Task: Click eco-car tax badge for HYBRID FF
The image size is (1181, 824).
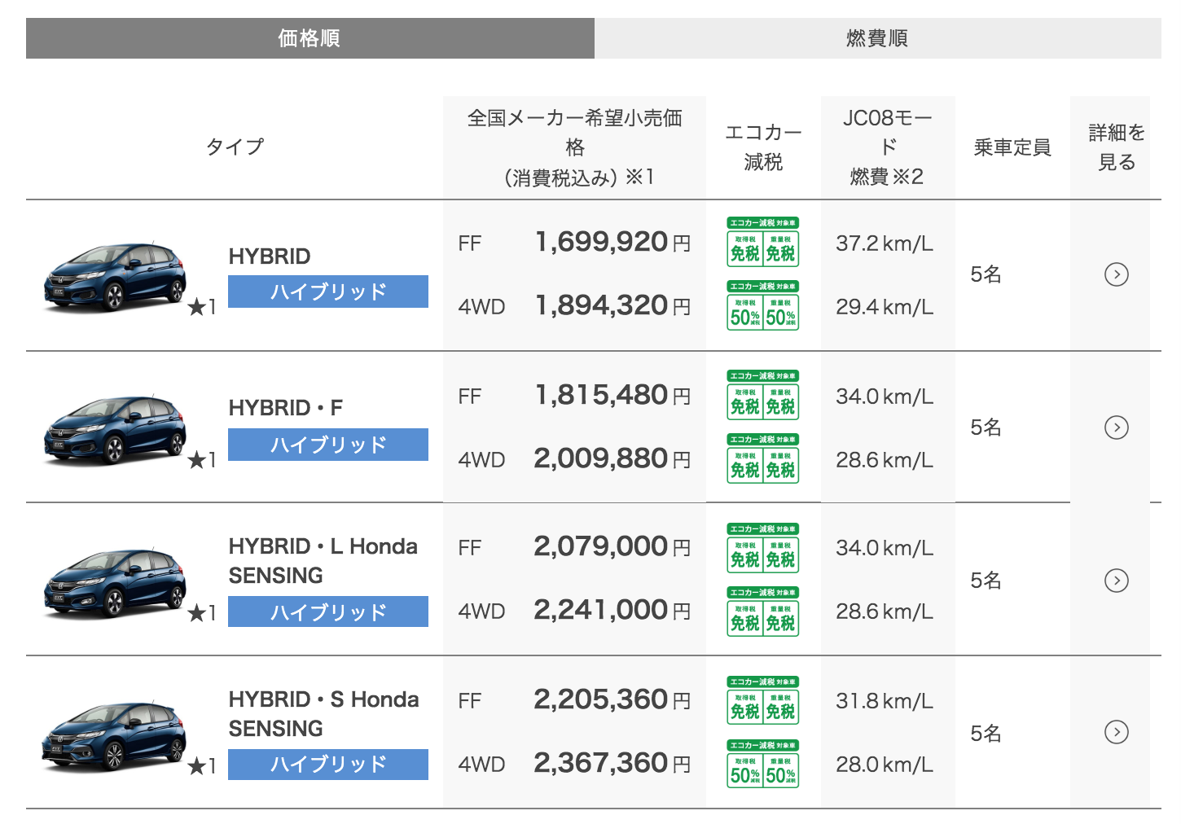Action: point(763,242)
